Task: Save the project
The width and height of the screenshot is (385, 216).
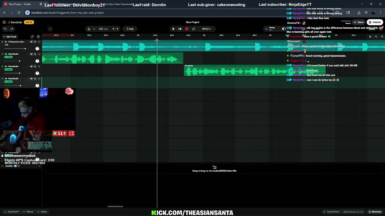Action: (359, 22)
